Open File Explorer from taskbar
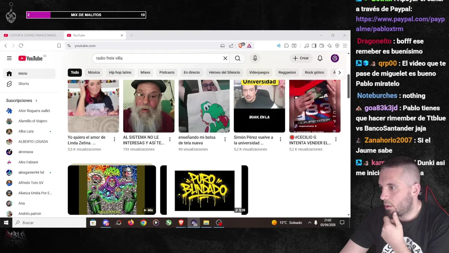 pyautogui.click(x=206, y=222)
